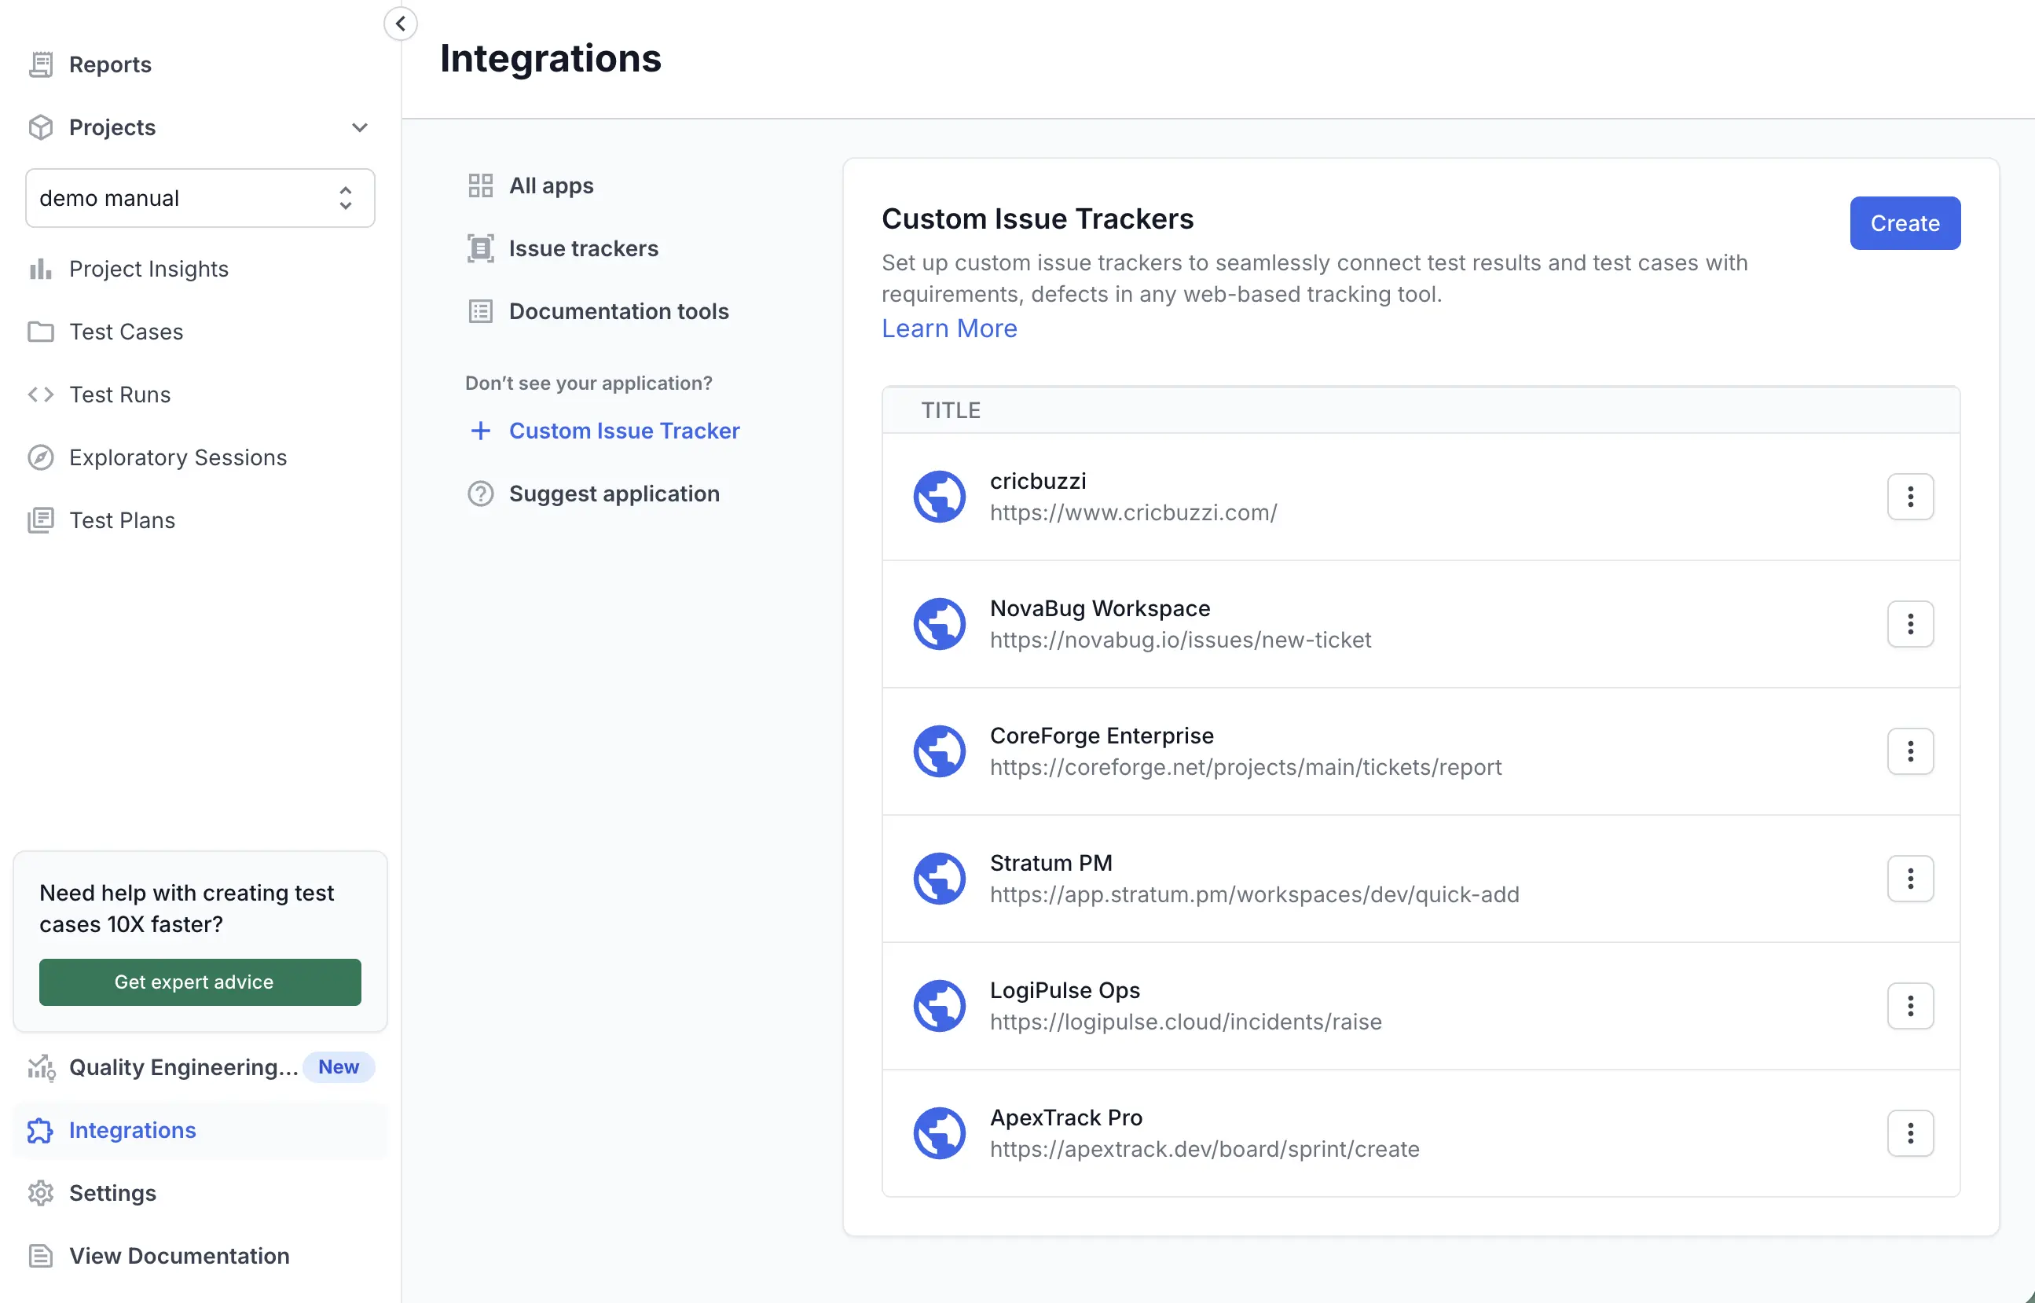Click the TITLE column header
The height and width of the screenshot is (1303, 2035).
coord(951,410)
